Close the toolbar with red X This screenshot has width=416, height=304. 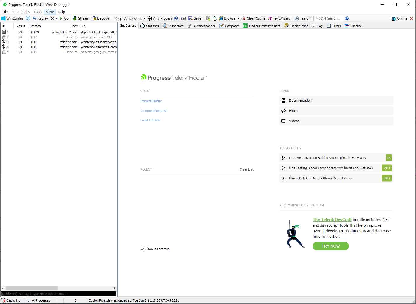412,18
